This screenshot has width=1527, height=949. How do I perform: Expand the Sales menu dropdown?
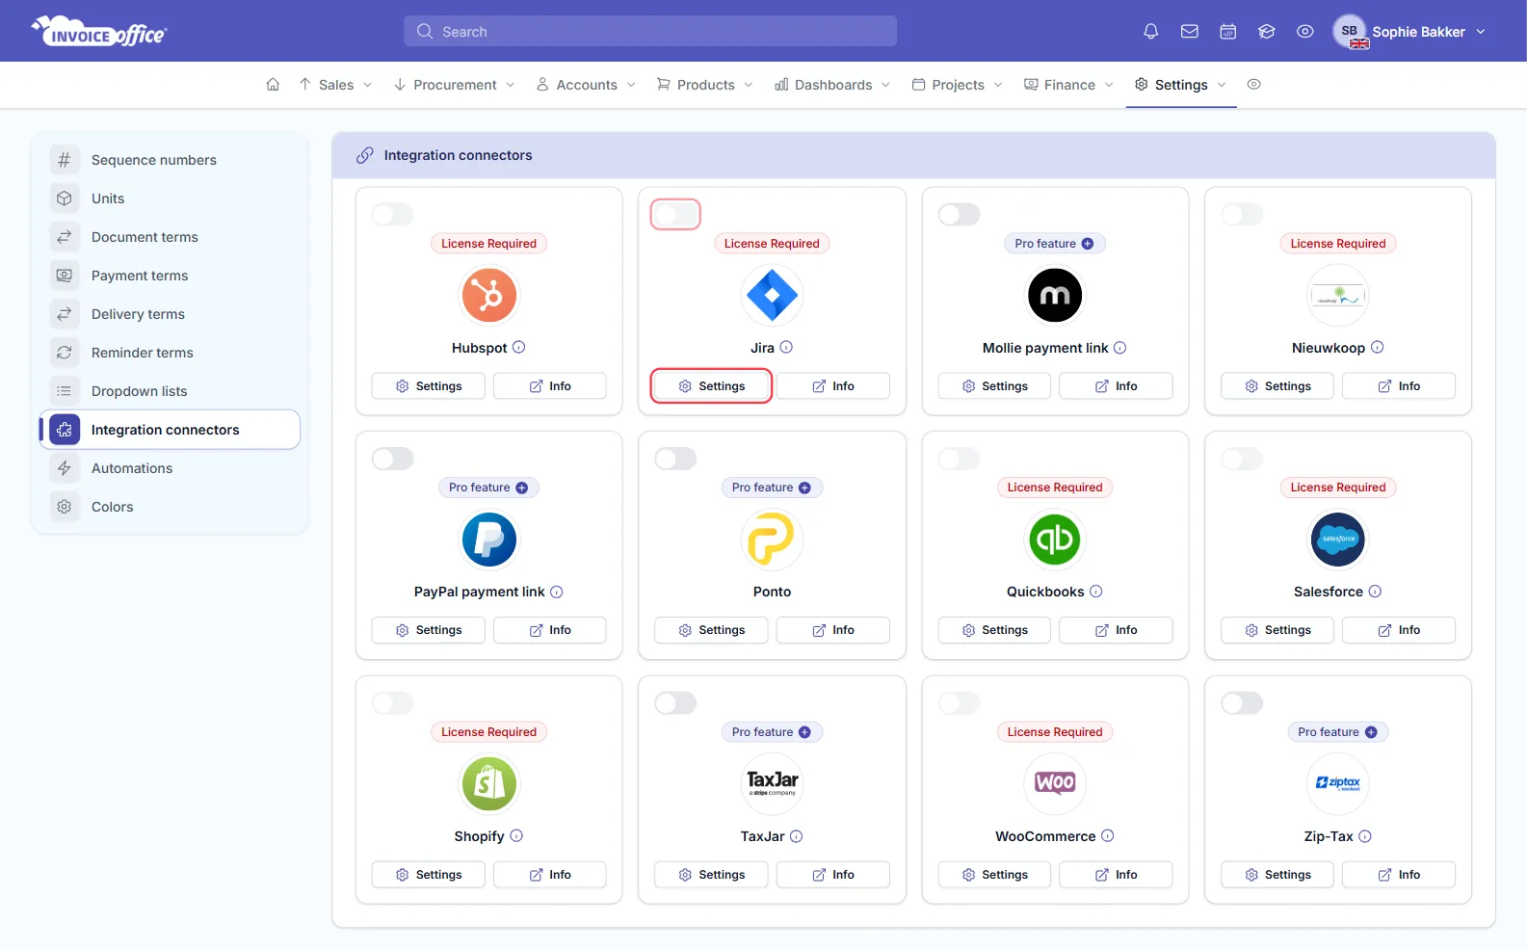click(336, 85)
